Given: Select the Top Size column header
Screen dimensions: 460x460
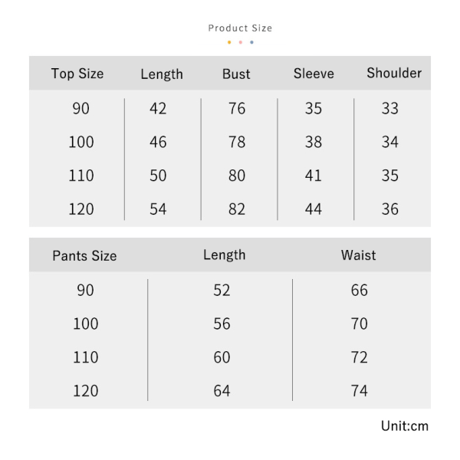Looking at the screenshot, I should click(77, 74).
